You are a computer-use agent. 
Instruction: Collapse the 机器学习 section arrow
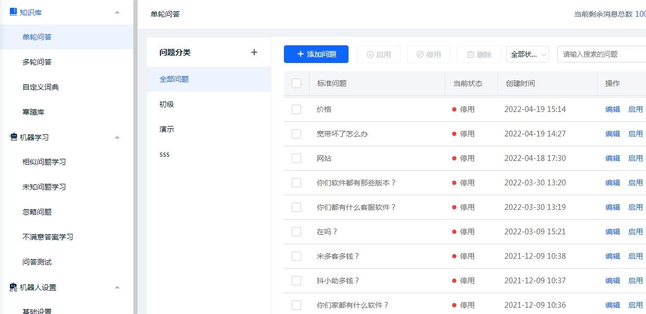point(117,137)
